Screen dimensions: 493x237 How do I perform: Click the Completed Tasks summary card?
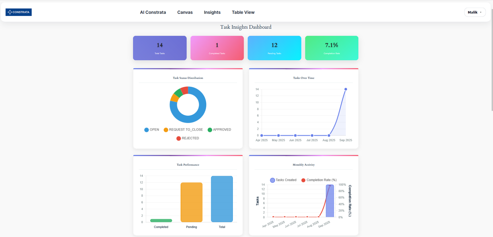(217, 48)
